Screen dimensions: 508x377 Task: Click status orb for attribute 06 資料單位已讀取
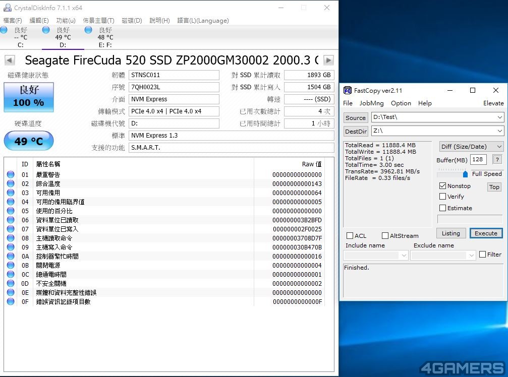click(11, 220)
